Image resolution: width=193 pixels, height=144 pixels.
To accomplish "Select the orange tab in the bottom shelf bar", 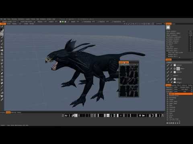I will point(8,112).
